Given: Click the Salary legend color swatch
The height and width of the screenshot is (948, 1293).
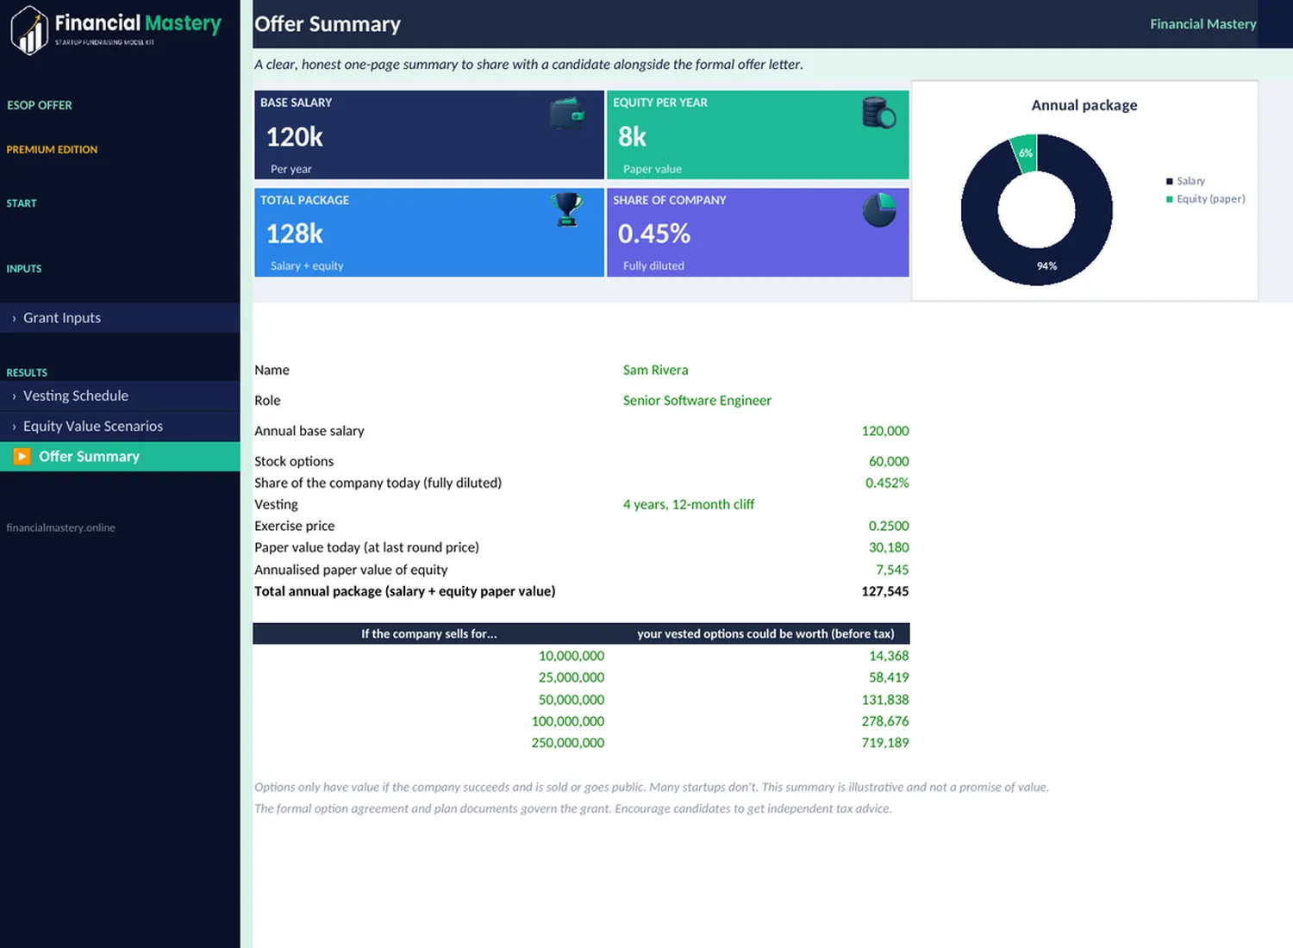Looking at the screenshot, I should click(1170, 181).
